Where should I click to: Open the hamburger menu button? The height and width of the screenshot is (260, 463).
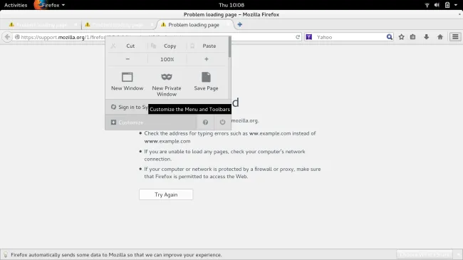click(x=455, y=37)
